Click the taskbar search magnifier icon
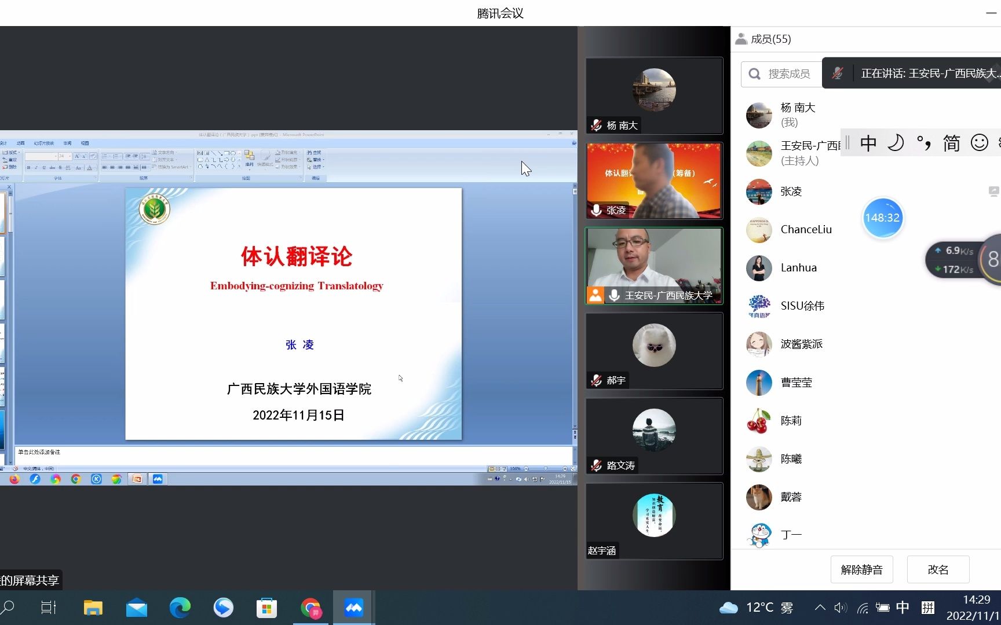Image resolution: width=1001 pixels, height=625 pixels. point(8,608)
